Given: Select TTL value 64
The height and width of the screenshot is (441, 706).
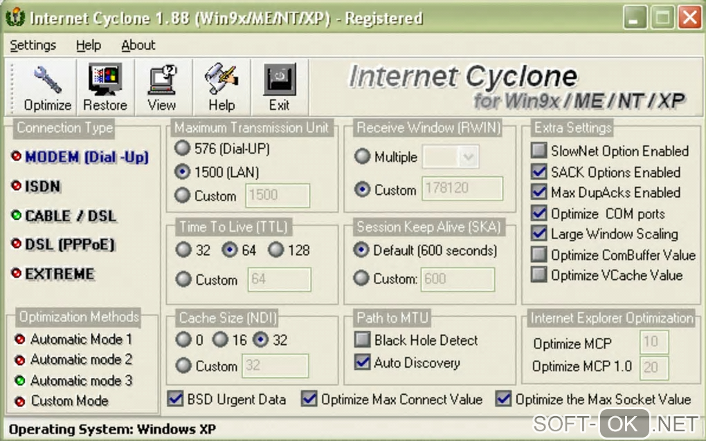Looking at the screenshot, I should 230,250.
